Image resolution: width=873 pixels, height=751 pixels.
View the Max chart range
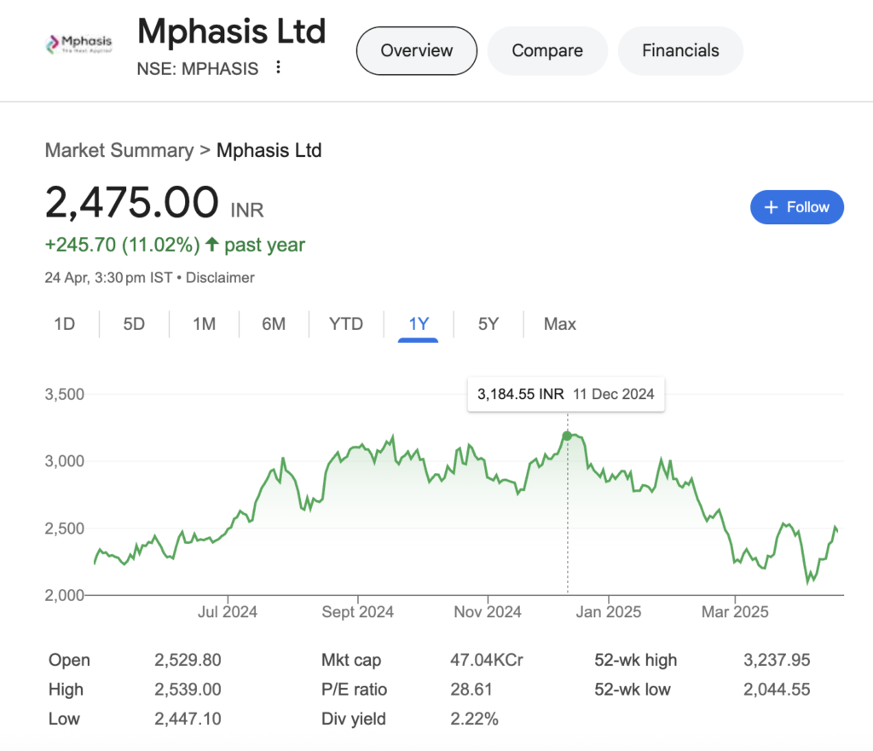(x=559, y=324)
